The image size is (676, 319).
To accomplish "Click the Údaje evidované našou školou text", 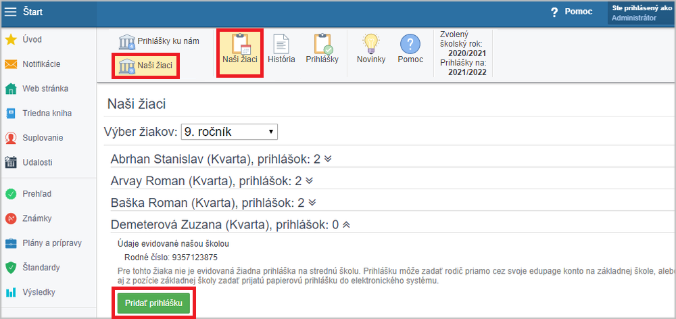I will click(173, 244).
